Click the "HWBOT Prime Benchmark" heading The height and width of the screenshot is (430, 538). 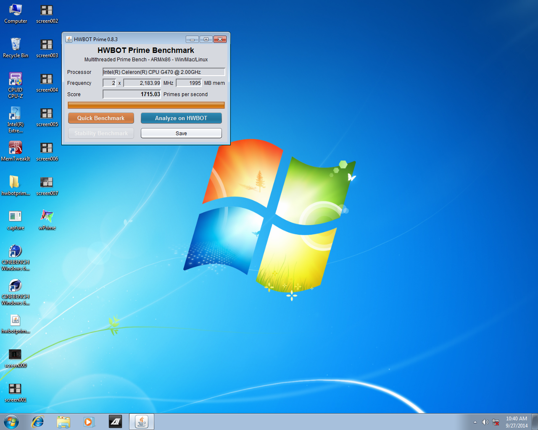[x=146, y=50]
